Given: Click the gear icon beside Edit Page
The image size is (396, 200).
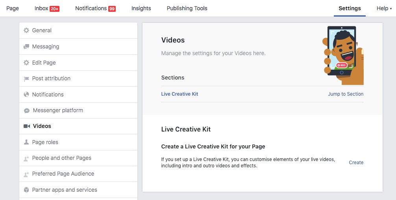Looking at the screenshot, I should point(26,63).
